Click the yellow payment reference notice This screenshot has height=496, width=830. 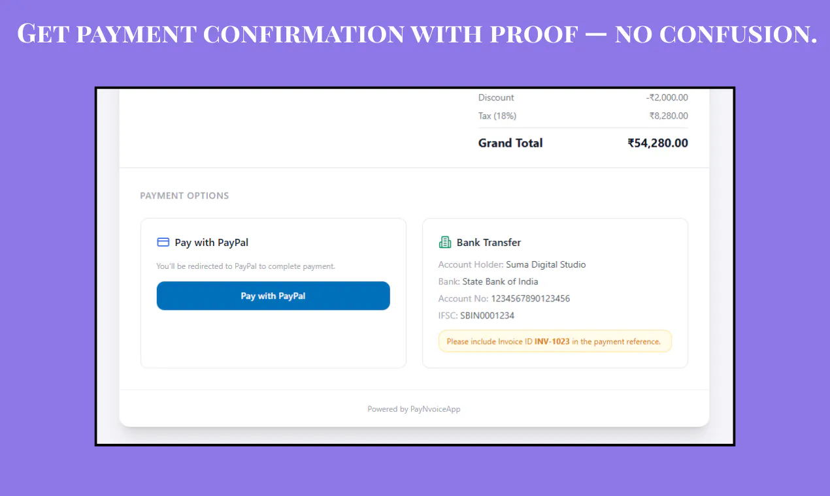(555, 341)
